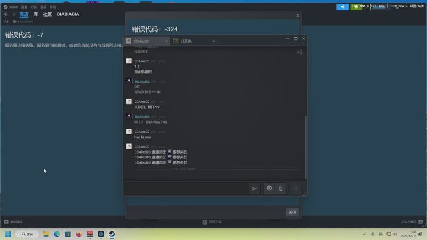This screenshot has height=240, width=427.
Task: Switch to the 商店 (Store) tab
Action: tap(24, 14)
